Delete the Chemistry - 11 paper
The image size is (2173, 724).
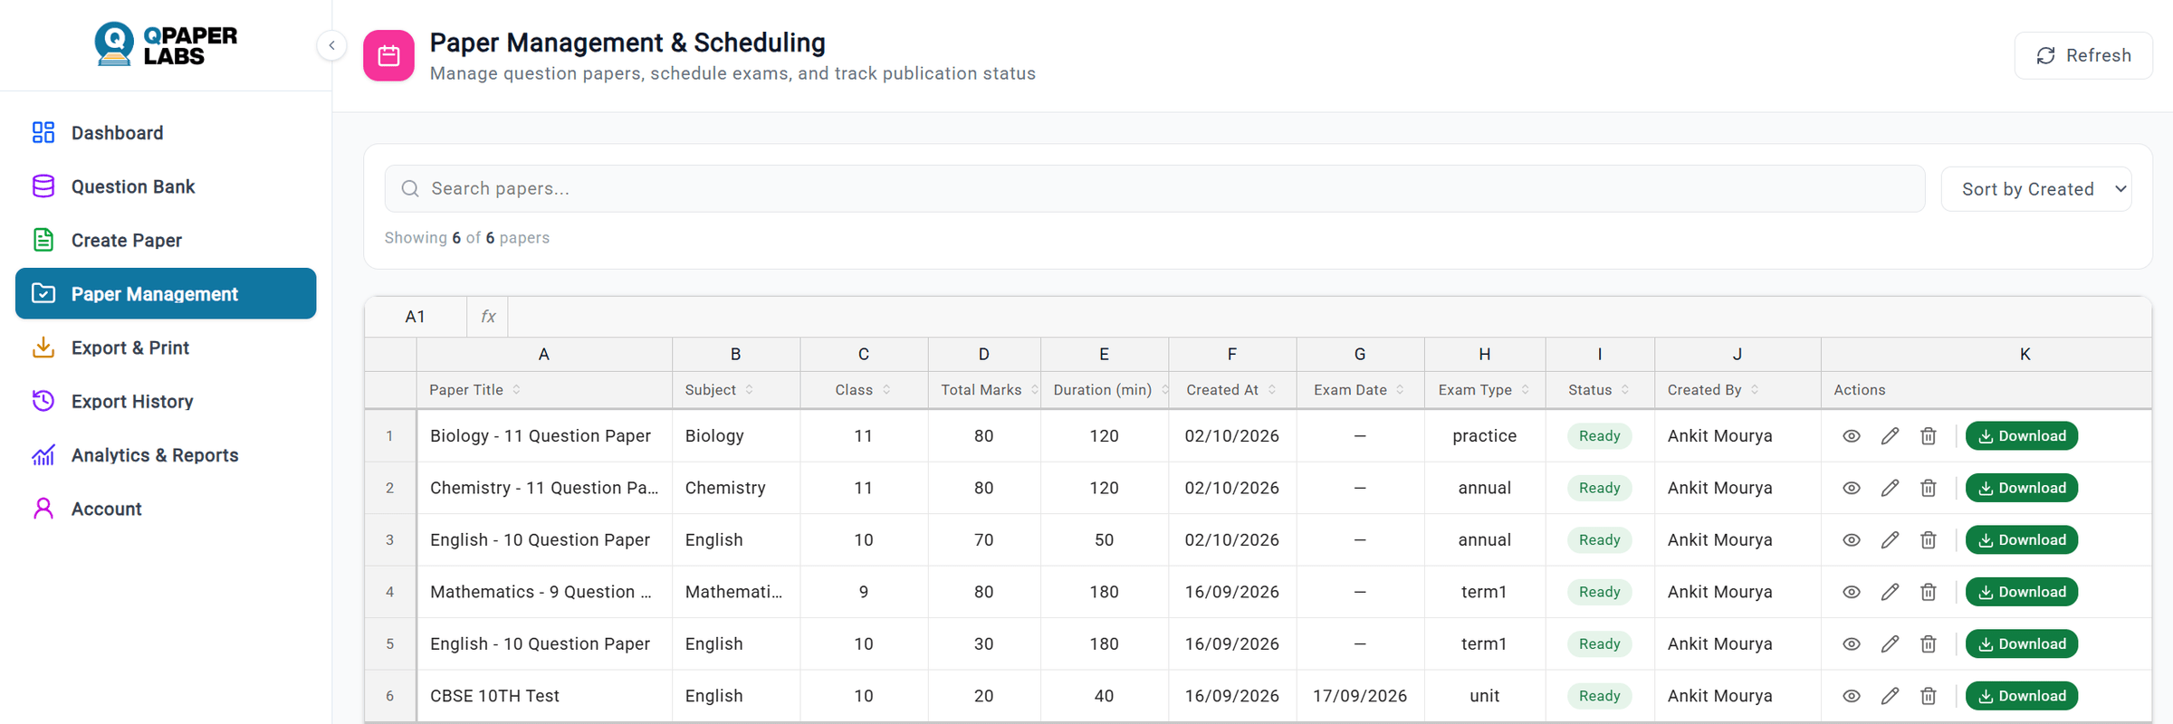pyautogui.click(x=1929, y=488)
